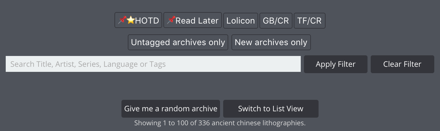Click the pushpin icon on HOTD
Screen dimensions: 440x131
pos(122,20)
